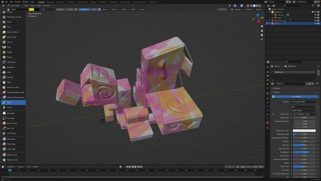Select the Pose sculpt brush
Screen dimensions: 321x181
(x=14, y=47)
